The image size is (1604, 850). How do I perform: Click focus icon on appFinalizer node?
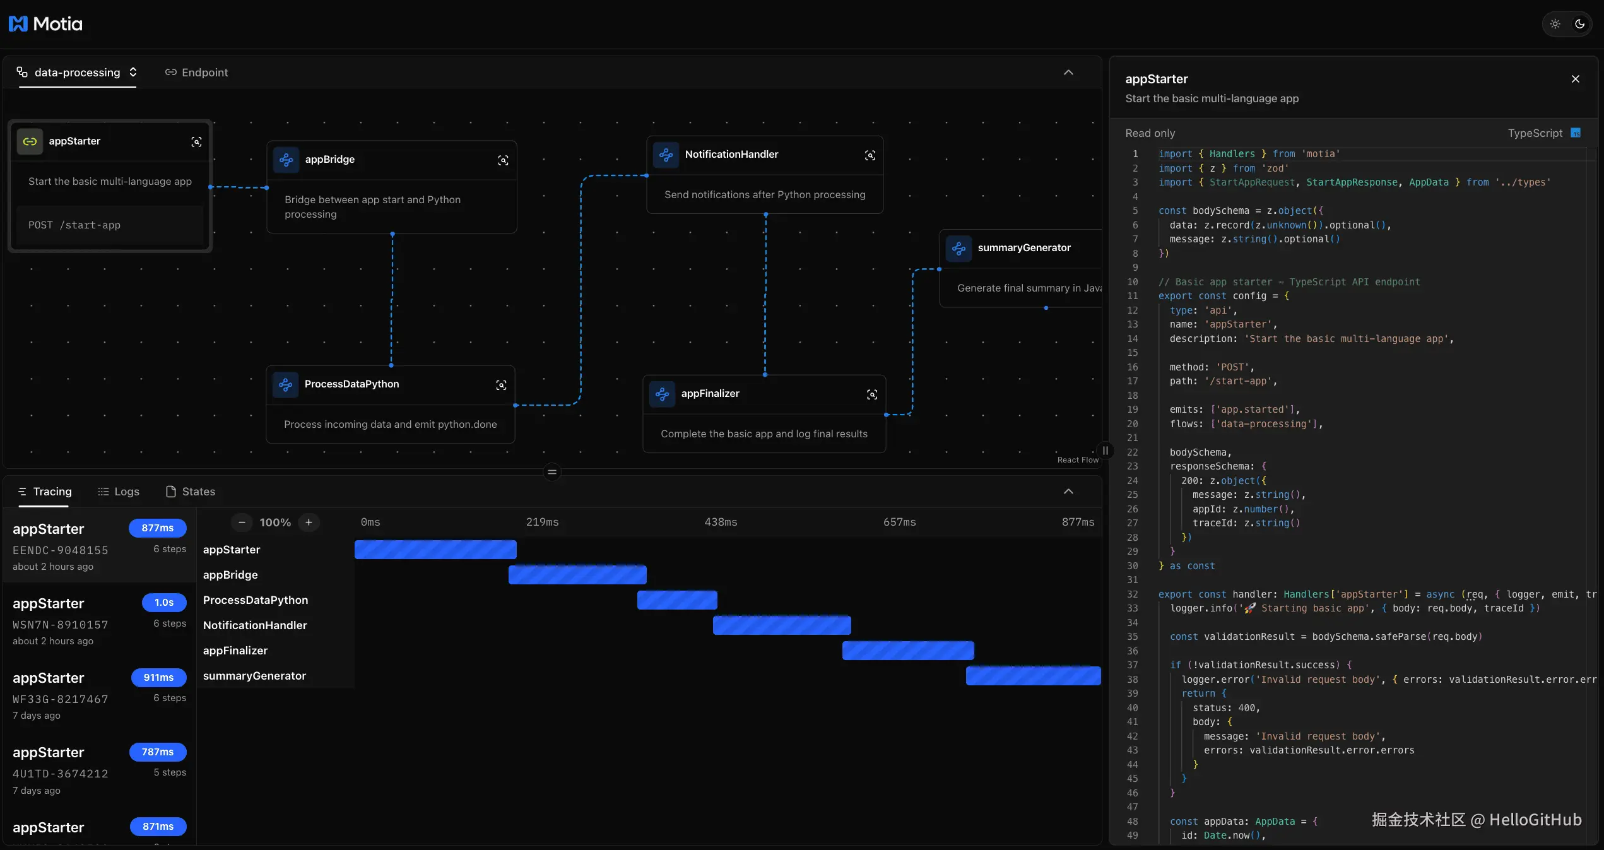871,394
